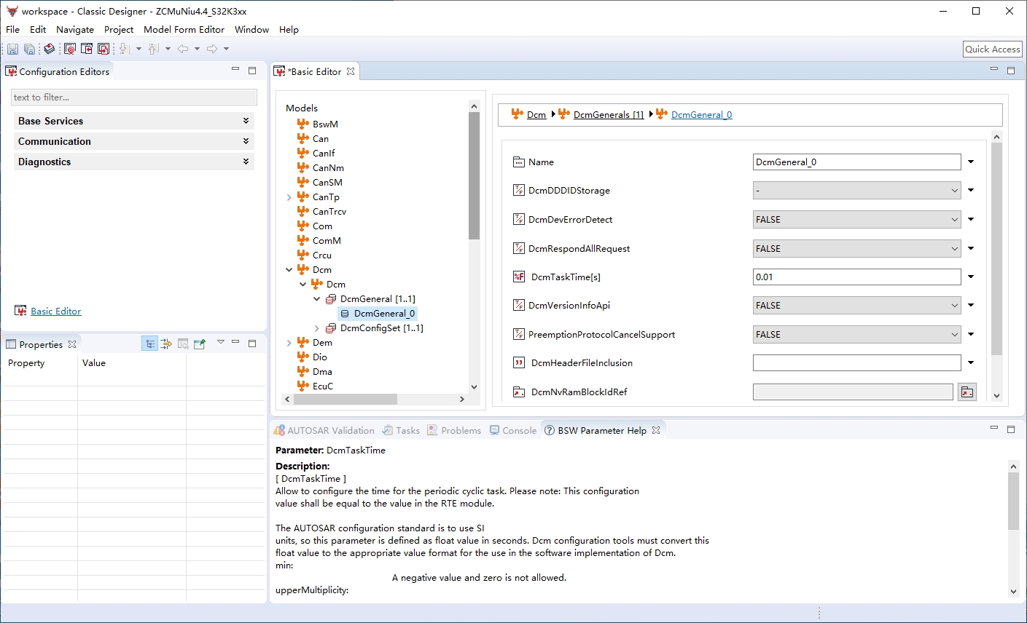1027x623 pixels.
Task: Click the DcmTaskTime value field 0.01
Action: 856,277
